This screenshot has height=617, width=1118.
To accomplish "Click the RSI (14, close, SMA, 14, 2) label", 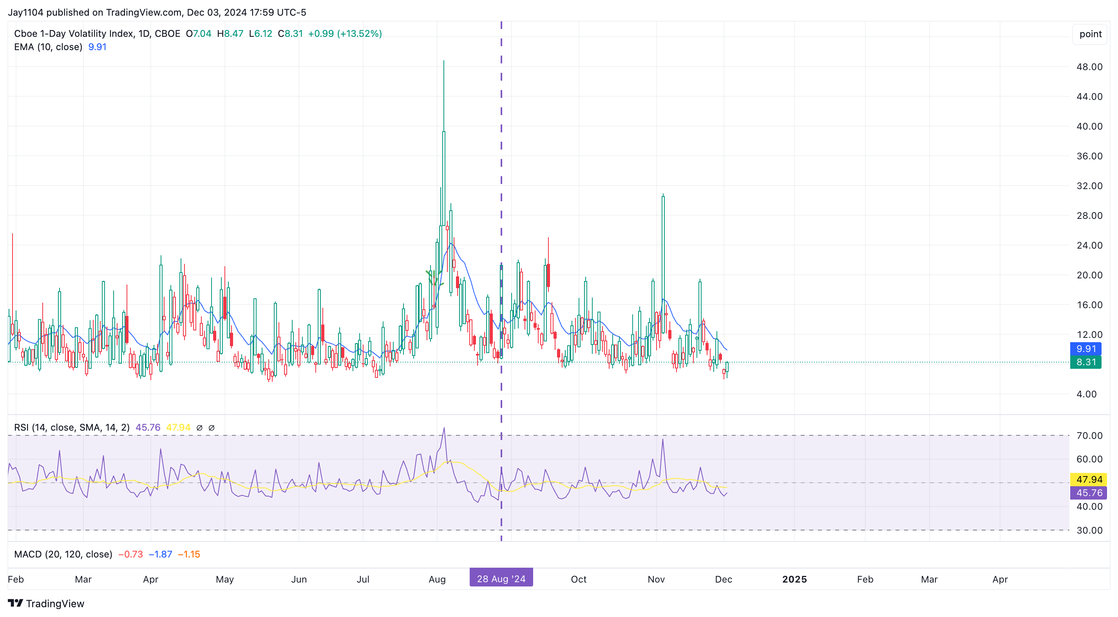I will coord(72,428).
